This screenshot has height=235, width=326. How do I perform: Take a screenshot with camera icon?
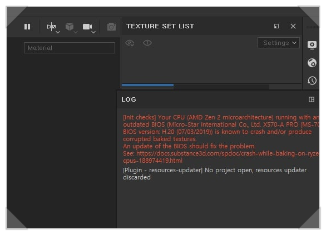[111, 27]
